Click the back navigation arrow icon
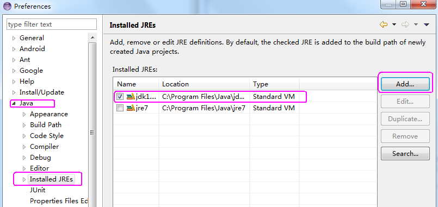The width and height of the screenshot is (438, 207). [x=384, y=25]
